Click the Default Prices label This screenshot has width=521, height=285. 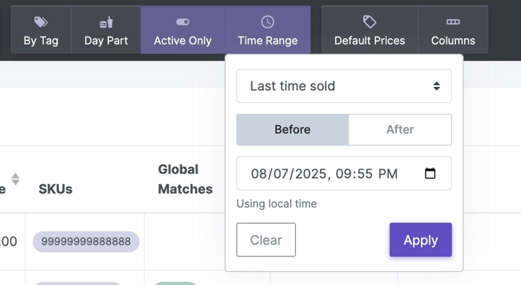point(370,40)
